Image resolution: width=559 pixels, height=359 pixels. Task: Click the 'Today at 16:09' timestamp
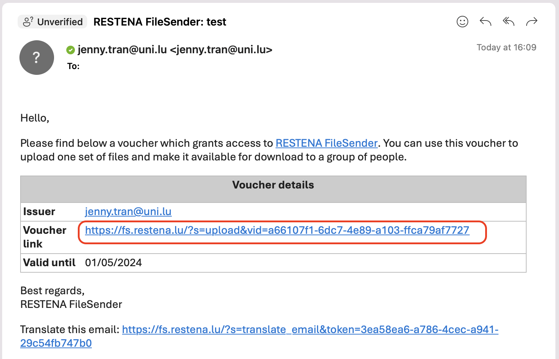pyautogui.click(x=506, y=47)
